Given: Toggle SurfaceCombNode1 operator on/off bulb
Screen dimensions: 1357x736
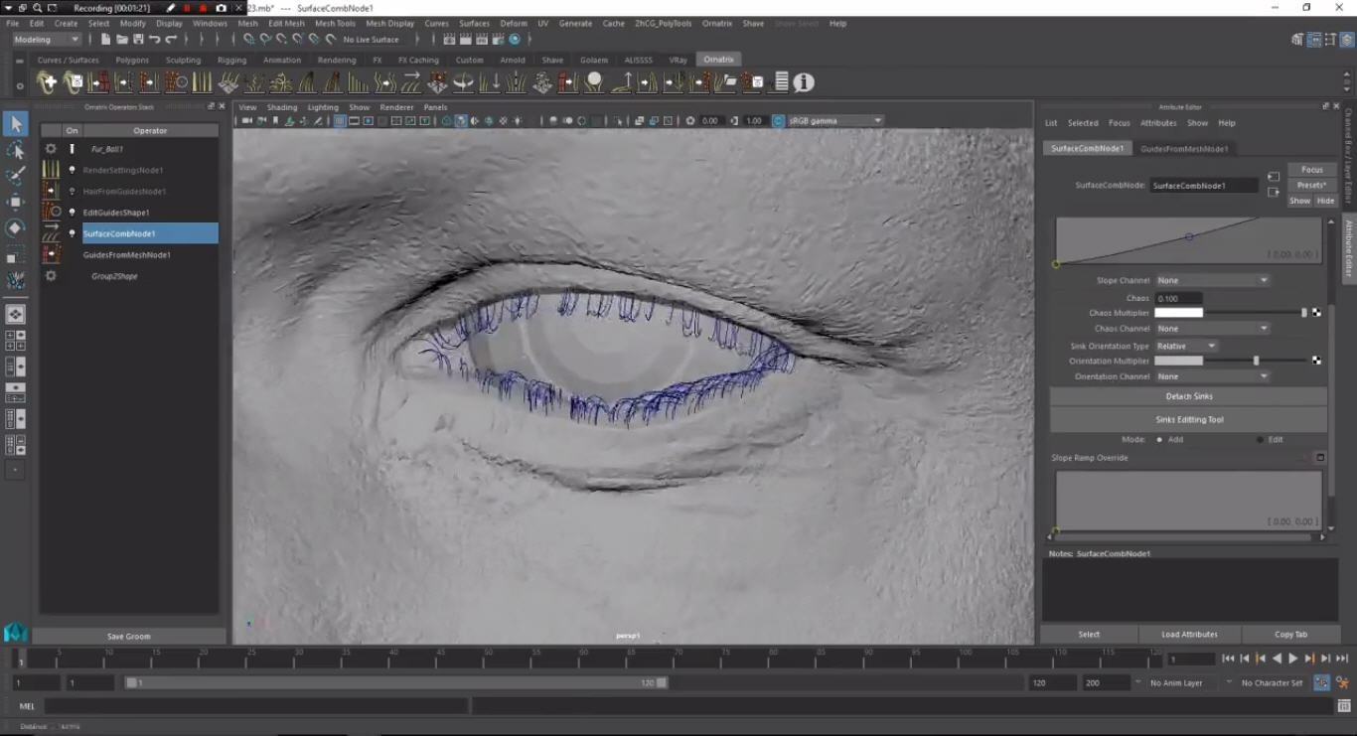Looking at the screenshot, I should pos(72,233).
